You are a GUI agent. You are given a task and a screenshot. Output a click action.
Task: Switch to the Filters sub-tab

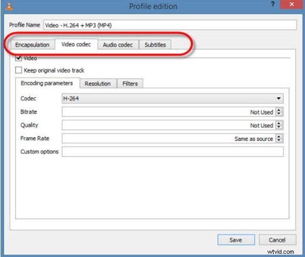pos(130,83)
